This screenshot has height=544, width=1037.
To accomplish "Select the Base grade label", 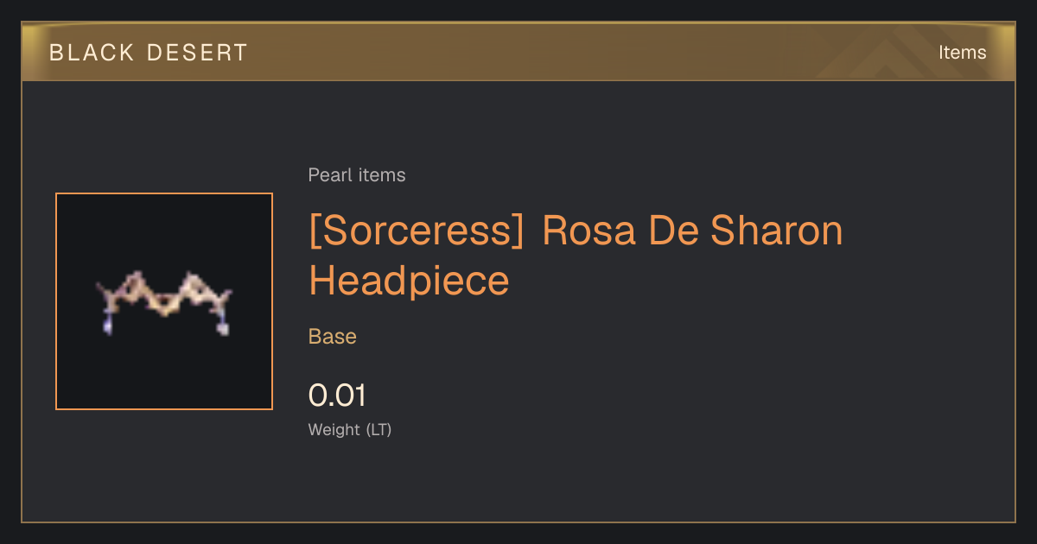I will (333, 337).
